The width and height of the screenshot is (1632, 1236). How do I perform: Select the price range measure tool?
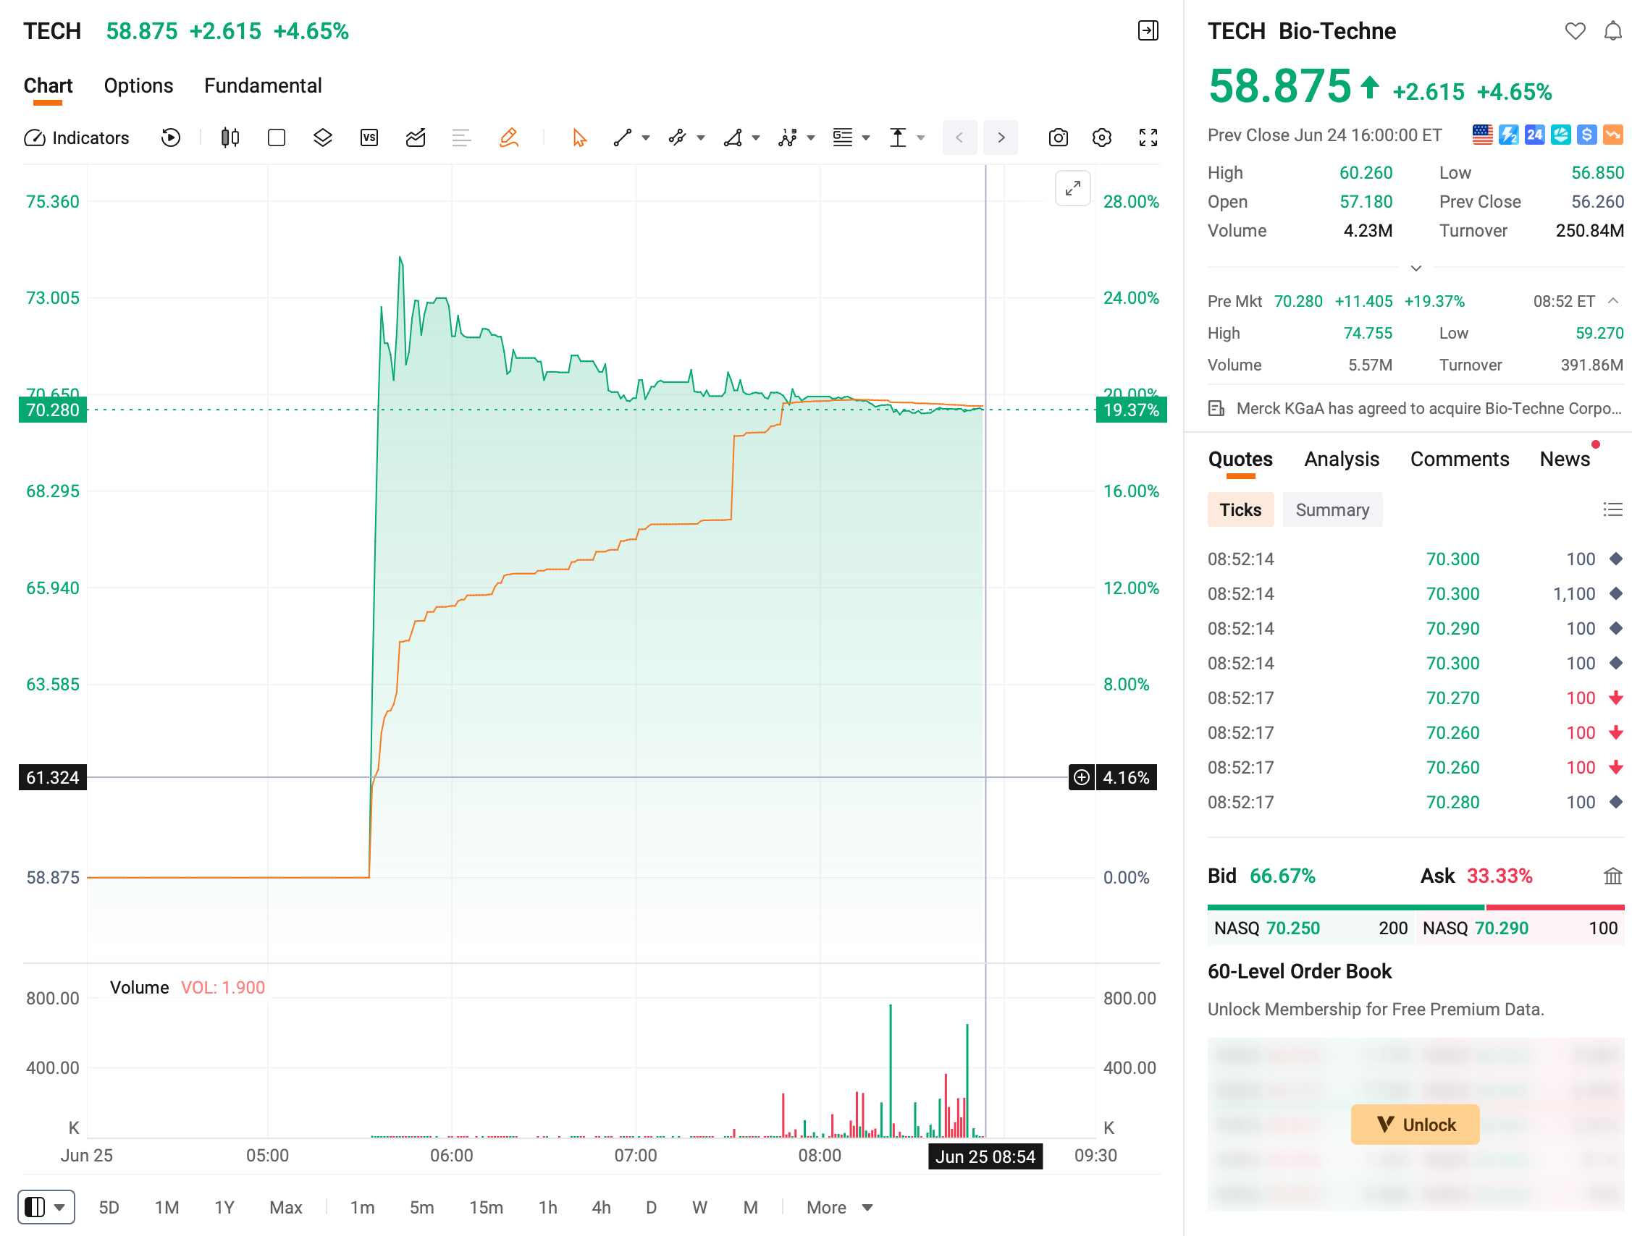pyautogui.click(x=898, y=138)
